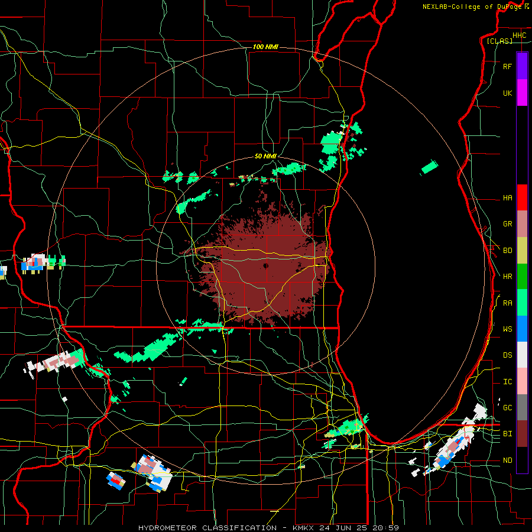Click the purple RF legend color swatch
Image resolution: width=532 pixels, height=532 pixels.
(522, 66)
